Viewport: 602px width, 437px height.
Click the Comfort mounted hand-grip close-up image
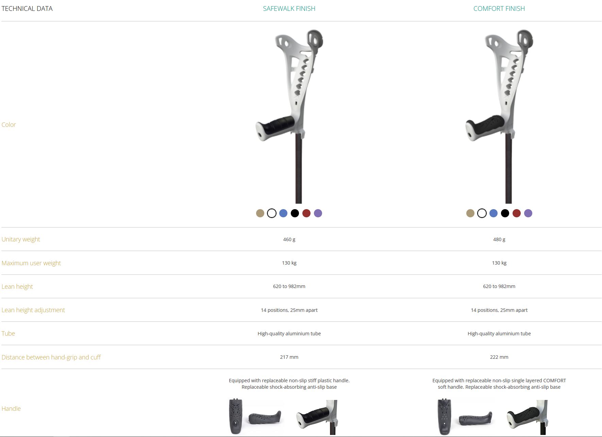click(527, 417)
